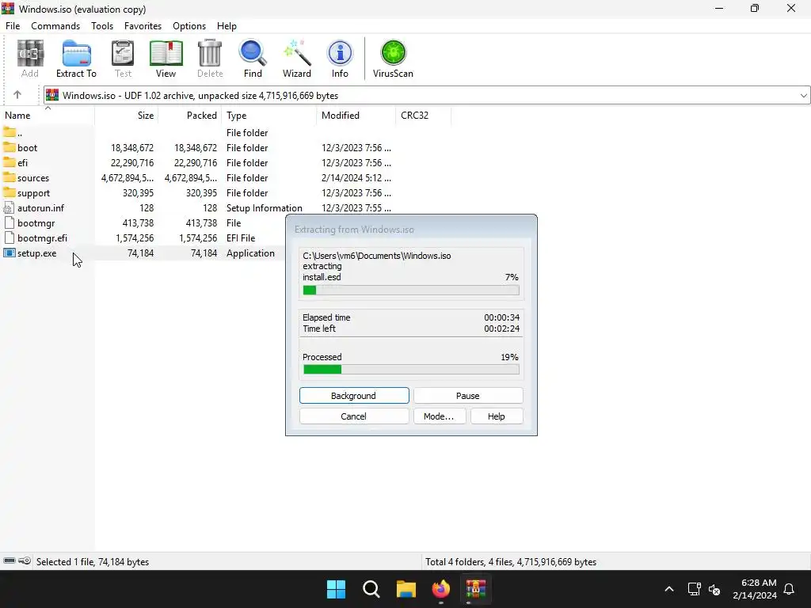Cancel the extraction

pos(354,416)
